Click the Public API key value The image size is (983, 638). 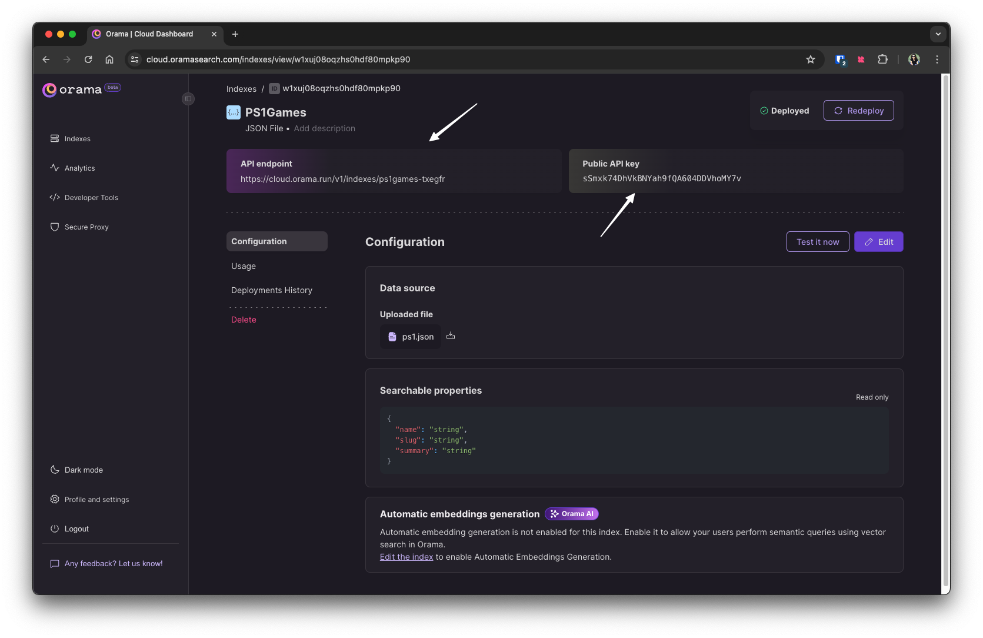pos(662,178)
